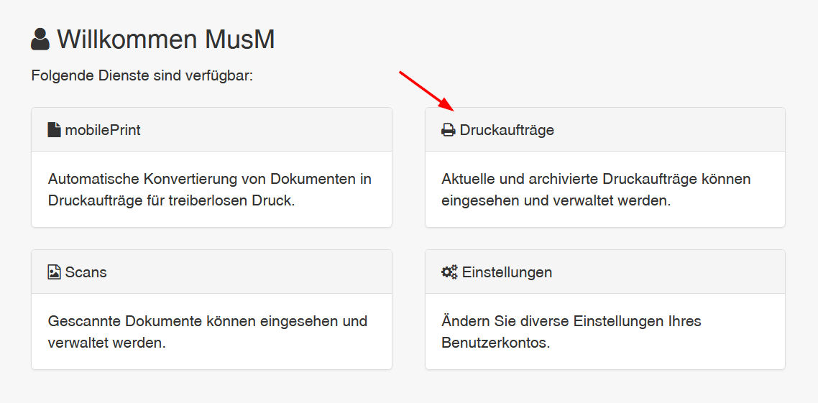Viewport: 818px width, 403px height.
Task: Click the printer icon next to Druckaufträge
Action: (449, 130)
